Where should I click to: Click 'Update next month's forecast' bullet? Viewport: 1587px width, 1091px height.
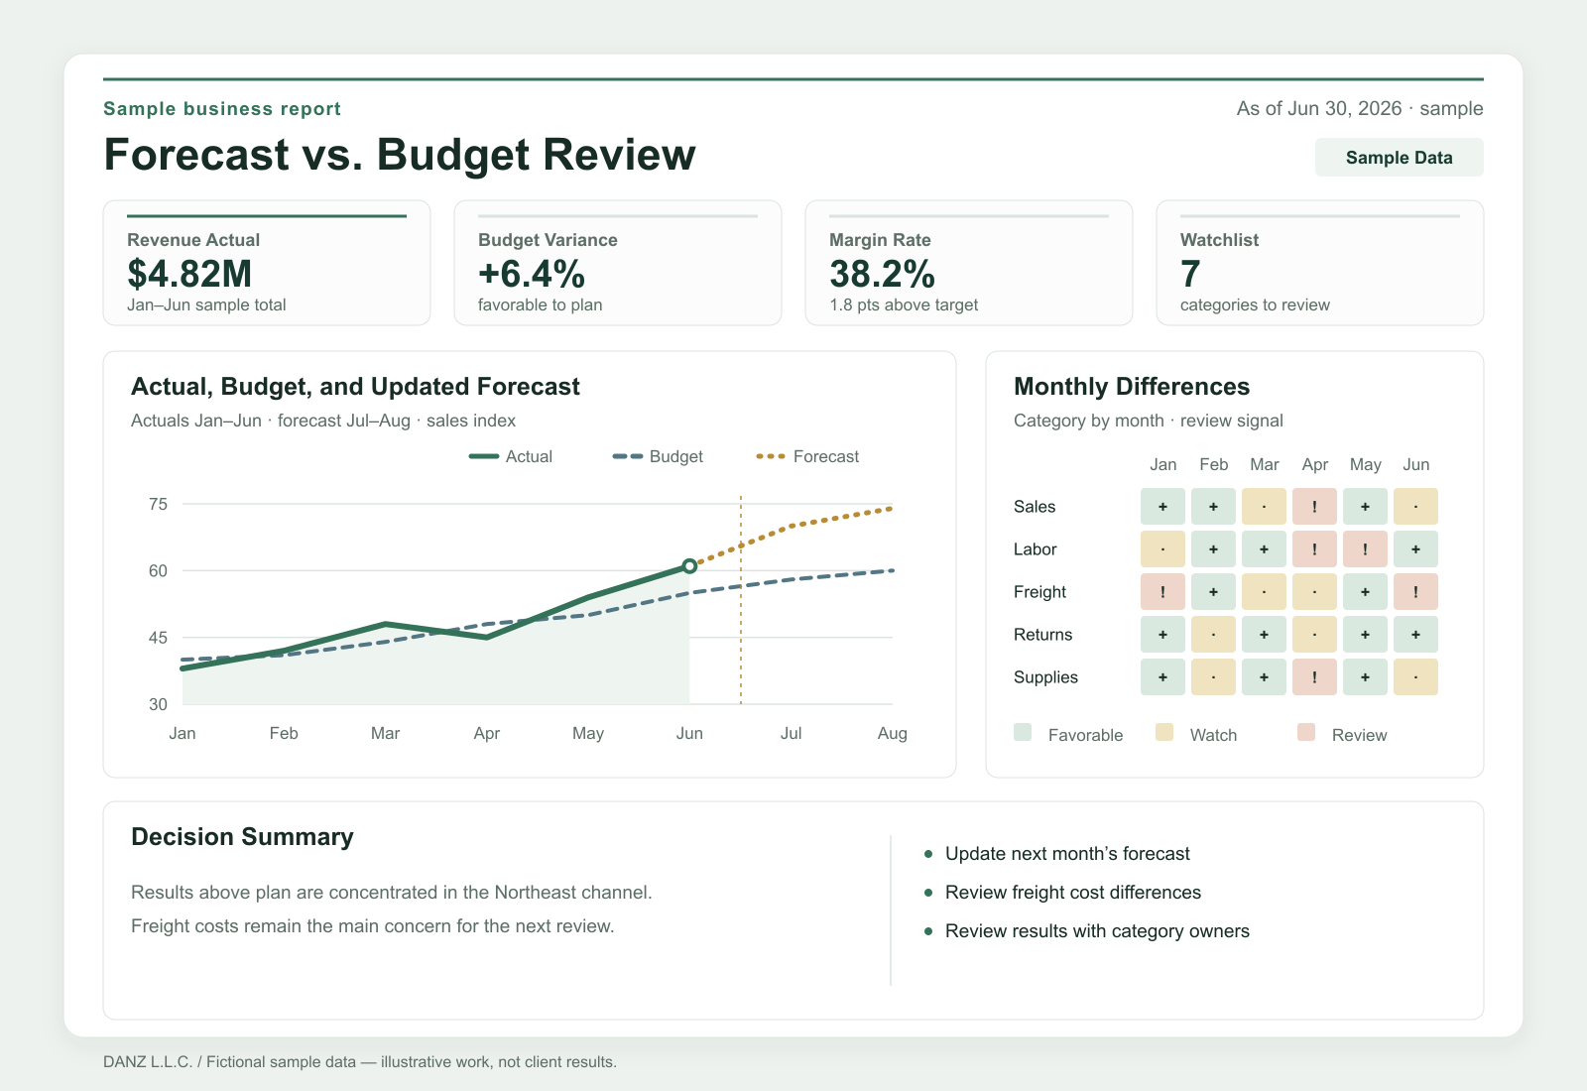[1067, 854]
